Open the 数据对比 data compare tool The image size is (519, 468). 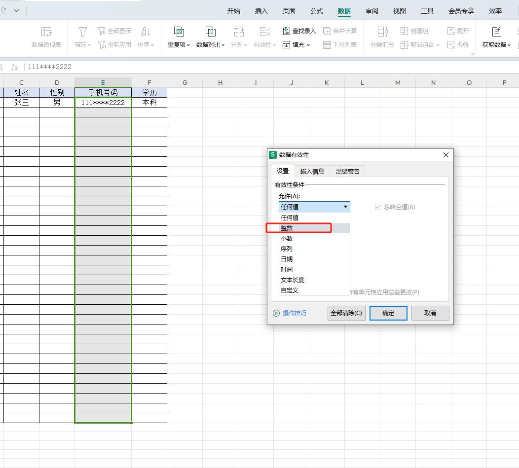point(211,37)
